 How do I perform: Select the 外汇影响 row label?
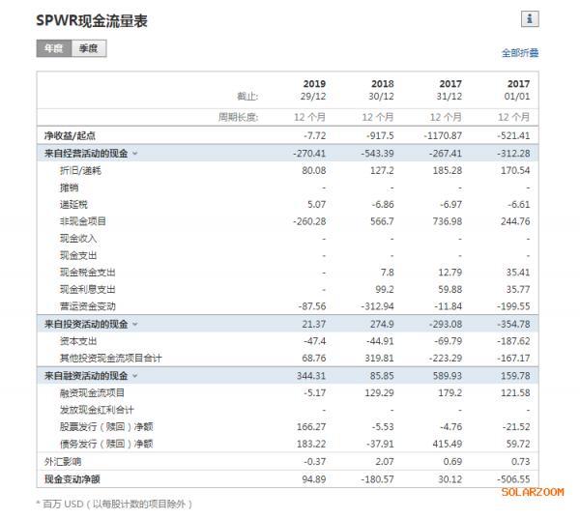[x=63, y=462]
